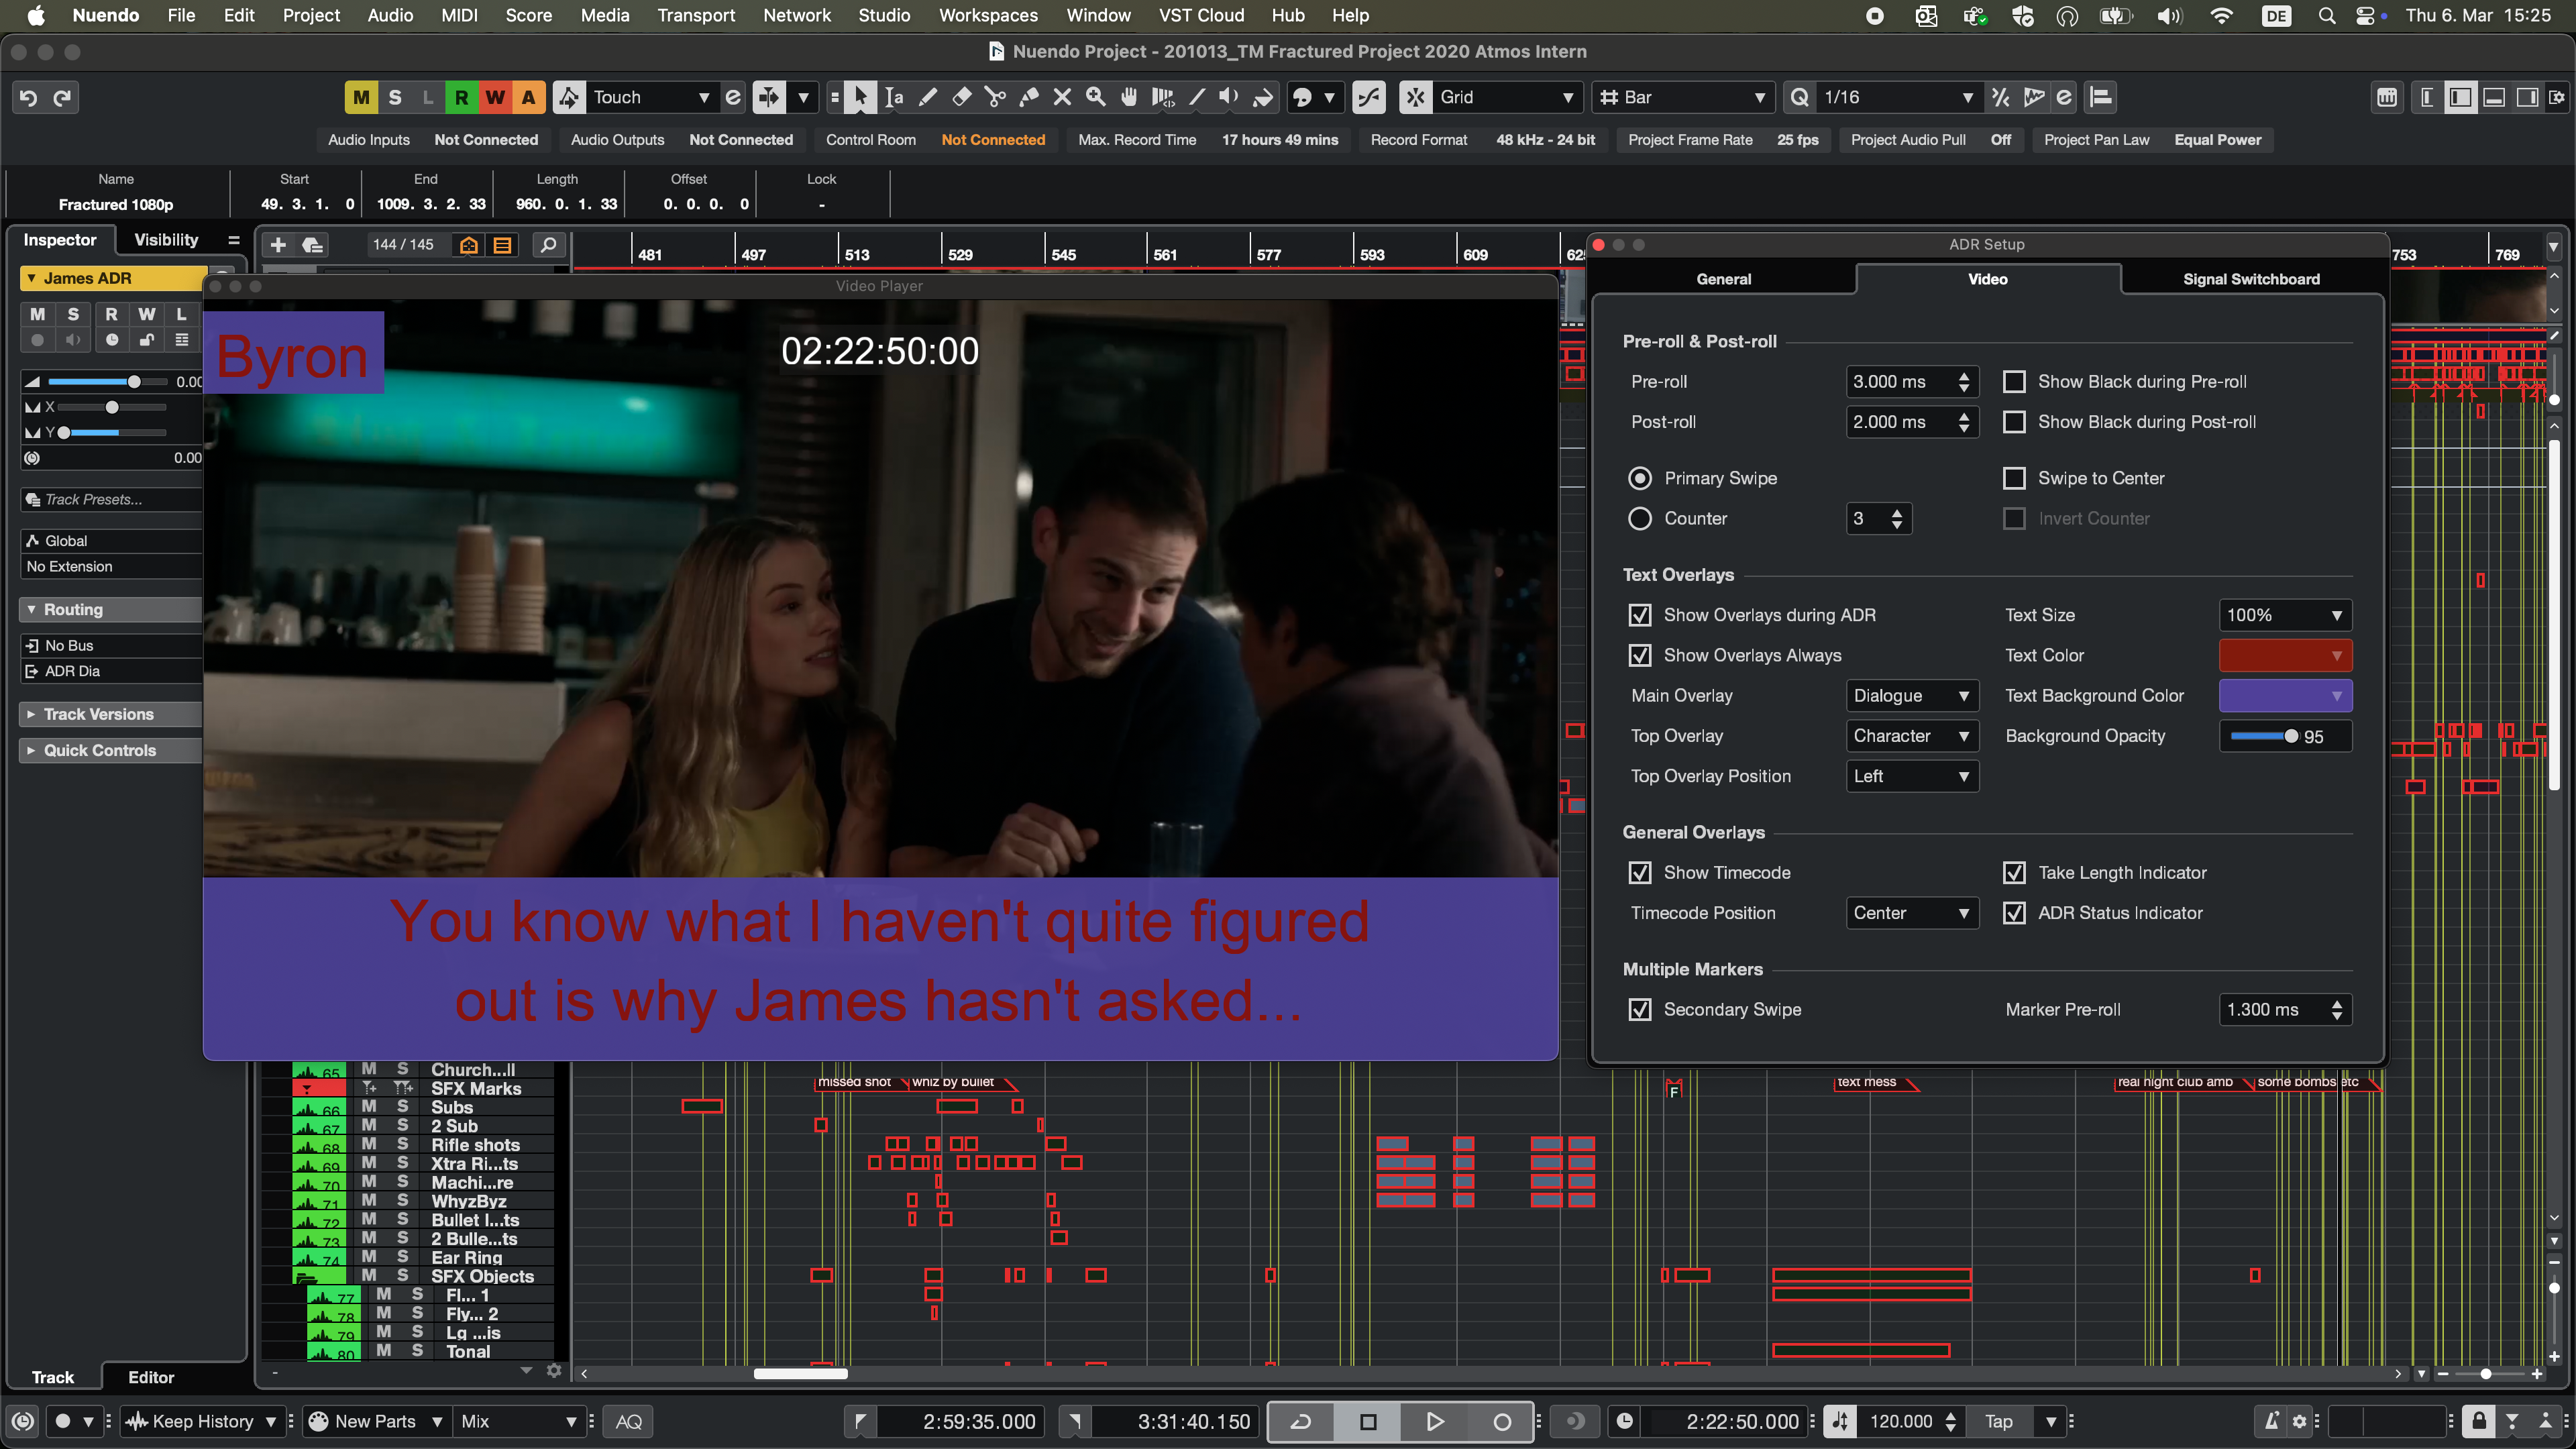
Task: Click the Visibility tab in the Inspector
Action: [166, 240]
